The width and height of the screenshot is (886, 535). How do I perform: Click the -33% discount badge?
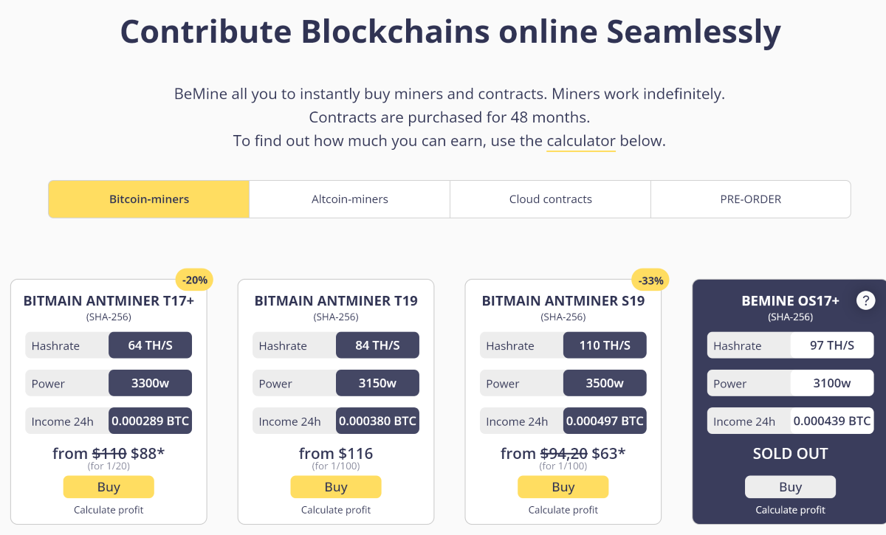tap(650, 280)
